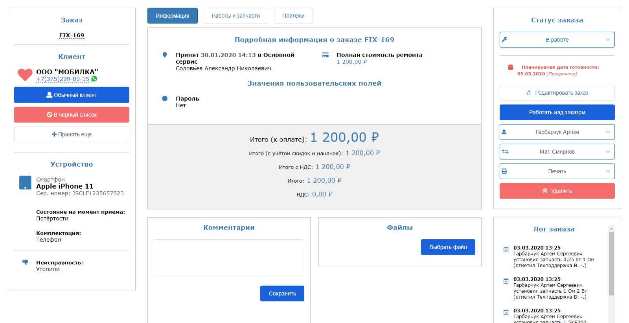Click the credit card icon beside full repair cost

click(x=326, y=55)
